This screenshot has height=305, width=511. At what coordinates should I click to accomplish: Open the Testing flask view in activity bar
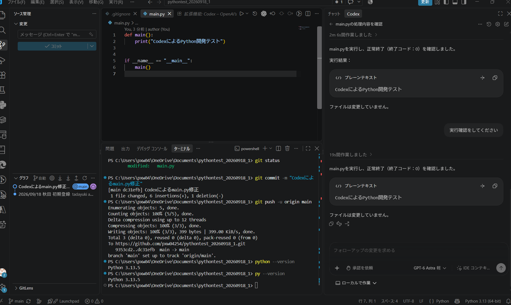3,90
